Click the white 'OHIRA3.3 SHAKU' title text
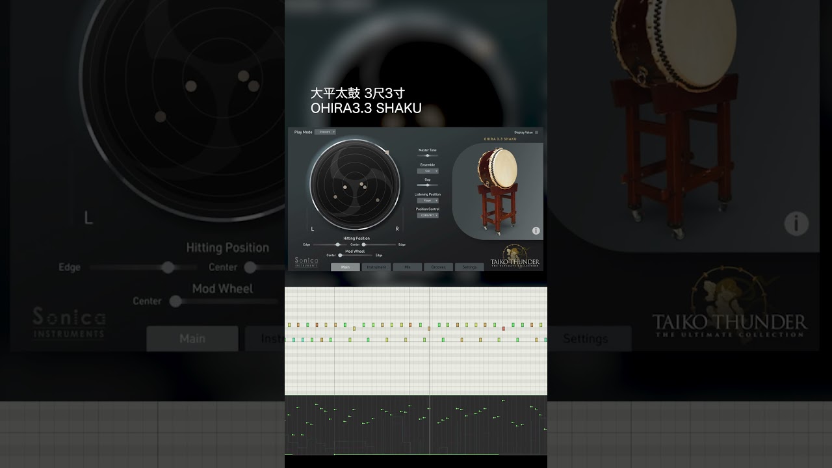 [366, 108]
